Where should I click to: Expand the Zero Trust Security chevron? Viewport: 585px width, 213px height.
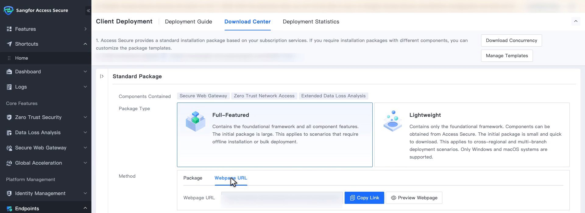click(x=85, y=117)
